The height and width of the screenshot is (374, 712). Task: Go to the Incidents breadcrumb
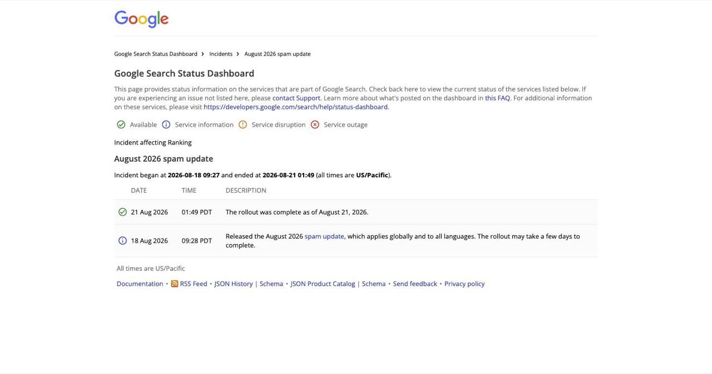[x=221, y=54]
